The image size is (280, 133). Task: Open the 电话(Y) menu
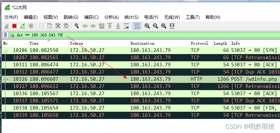151,17
